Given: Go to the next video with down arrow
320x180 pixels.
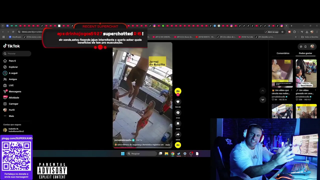Looking at the screenshot, I should (262, 99).
